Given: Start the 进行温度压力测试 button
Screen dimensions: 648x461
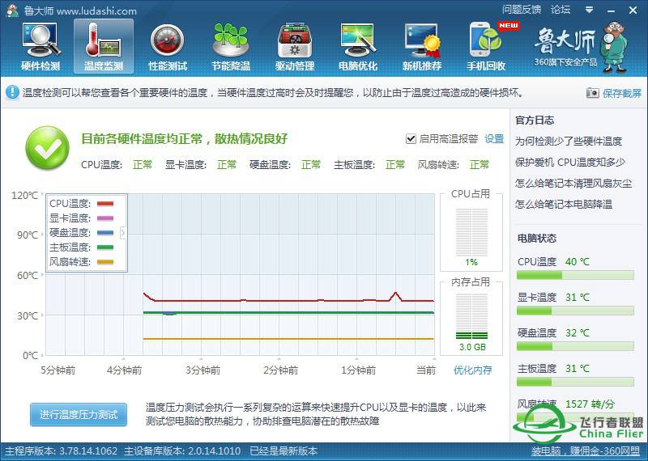Looking at the screenshot, I should [79, 414].
